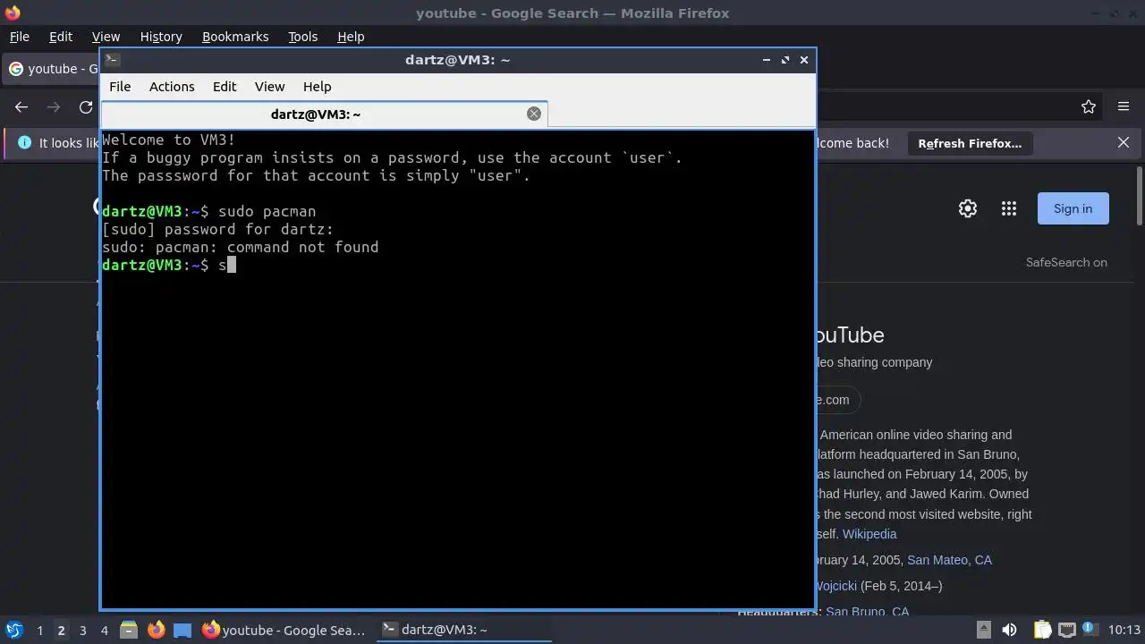Click the terminal prompt input line with 's'

pyautogui.click(x=169, y=265)
